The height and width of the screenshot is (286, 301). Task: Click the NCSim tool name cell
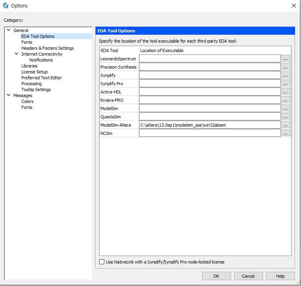[119, 133]
